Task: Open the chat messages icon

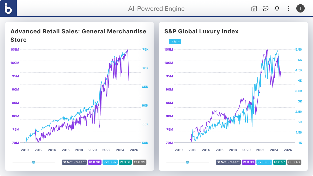Action: 266,8
